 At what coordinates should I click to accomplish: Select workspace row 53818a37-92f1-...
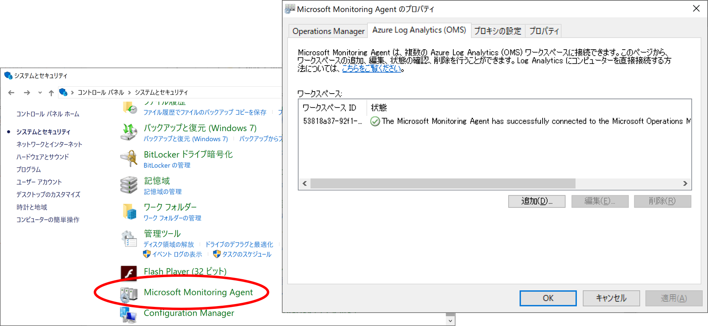point(495,121)
